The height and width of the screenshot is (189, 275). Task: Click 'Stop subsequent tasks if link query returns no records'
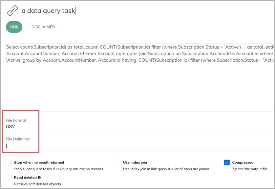(58, 169)
